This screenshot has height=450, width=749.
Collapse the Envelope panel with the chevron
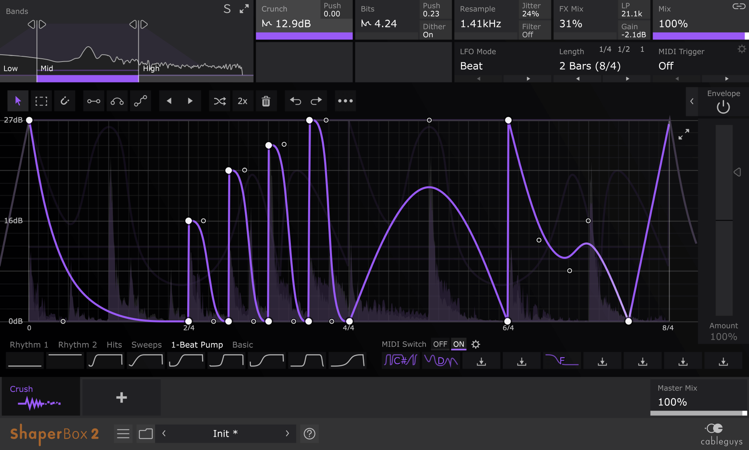tap(692, 101)
